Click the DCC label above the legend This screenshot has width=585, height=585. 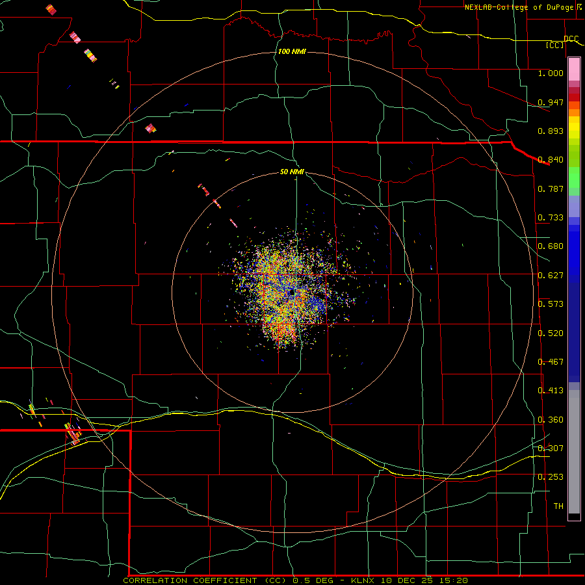571,39
